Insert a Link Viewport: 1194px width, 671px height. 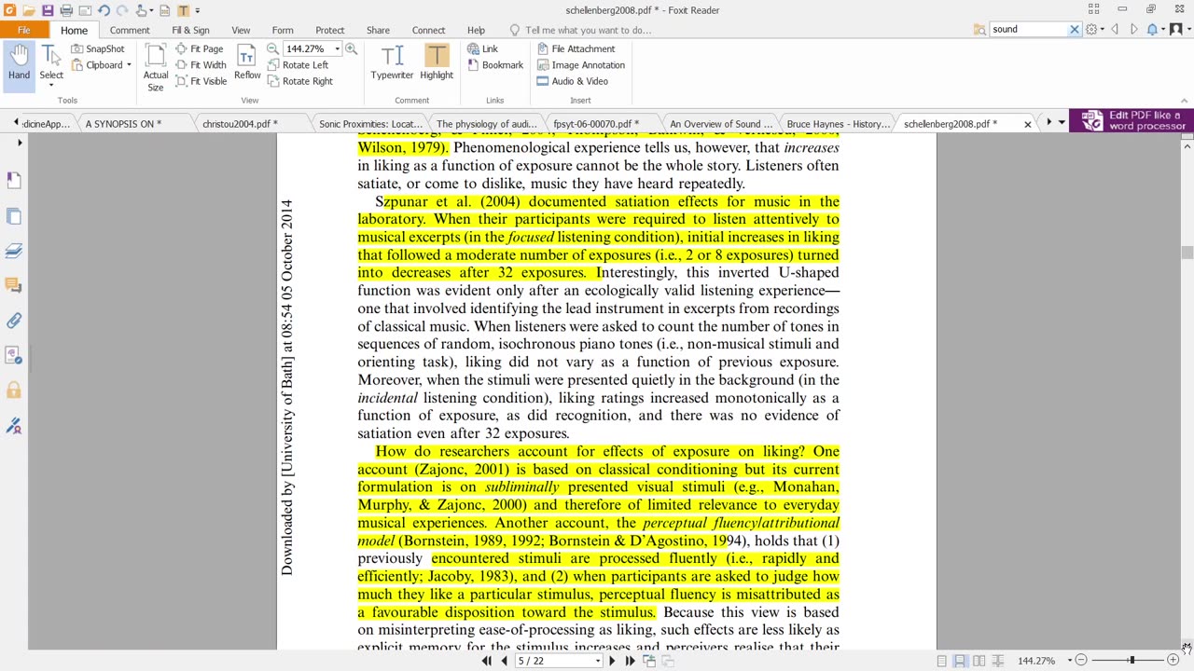coord(482,48)
